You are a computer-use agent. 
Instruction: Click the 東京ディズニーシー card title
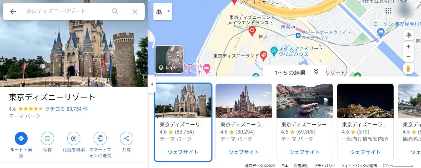tap(304, 125)
